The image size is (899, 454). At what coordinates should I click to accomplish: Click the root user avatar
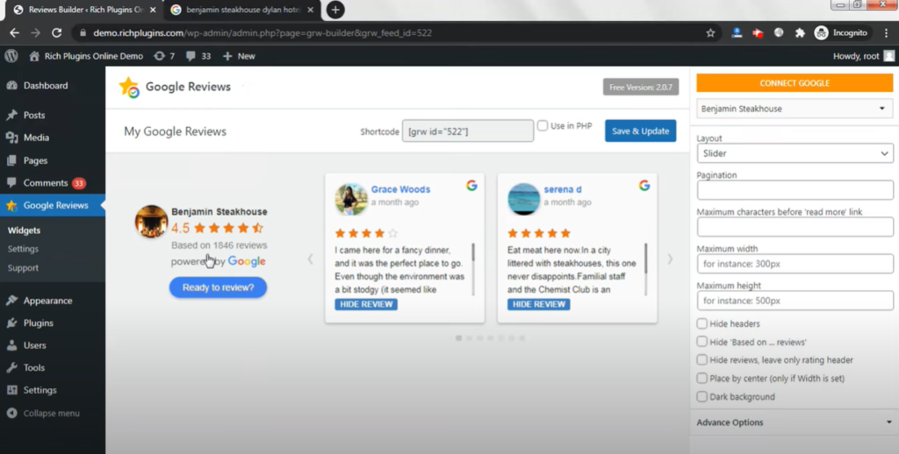coord(888,55)
